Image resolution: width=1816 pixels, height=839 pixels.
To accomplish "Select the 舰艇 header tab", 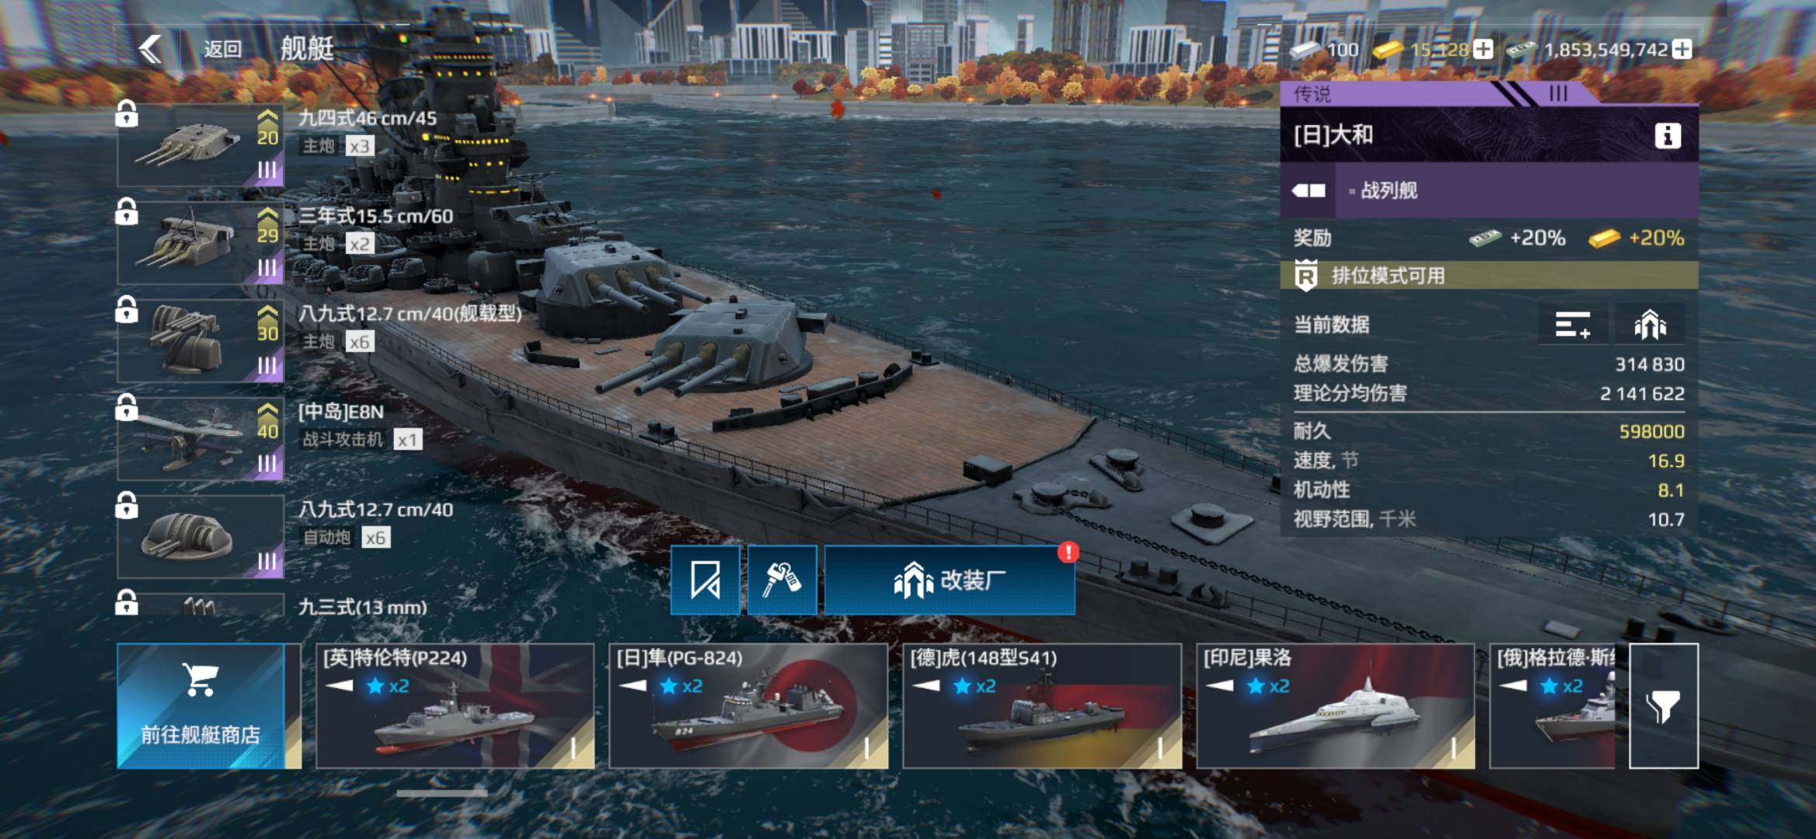I will click(x=307, y=49).
